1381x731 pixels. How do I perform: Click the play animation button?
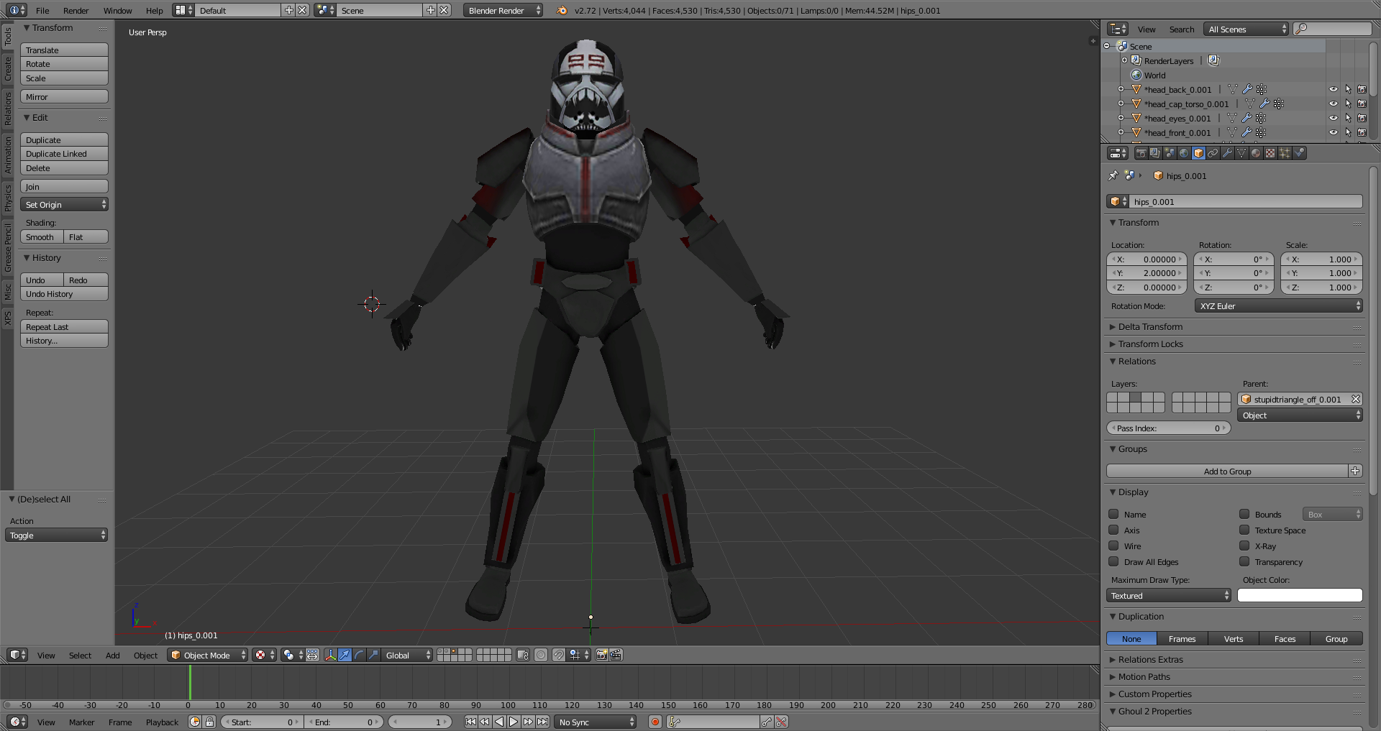pyautogui.click(x=514, y=722)
